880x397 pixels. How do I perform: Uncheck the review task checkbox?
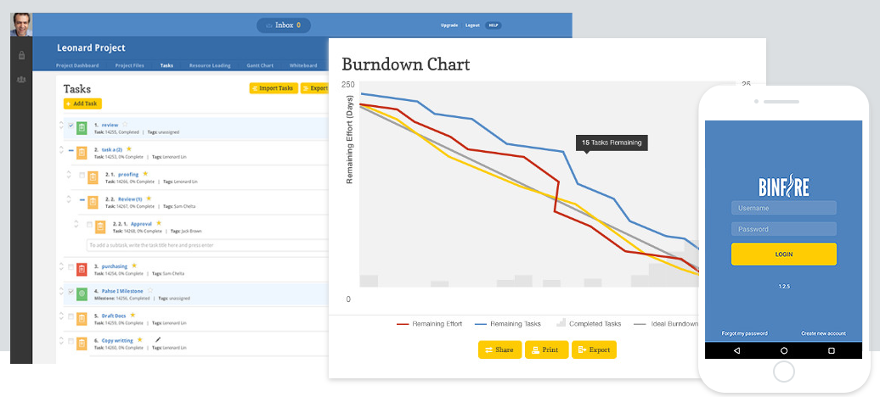coord(71,126)
